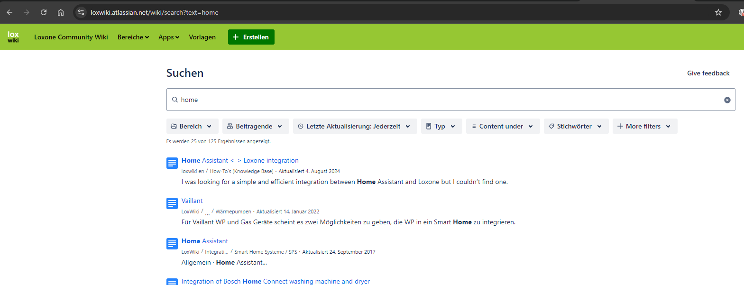Screen dimensions: 744x285
Task: Open the More filters dropdown
Action: [645, 126]
